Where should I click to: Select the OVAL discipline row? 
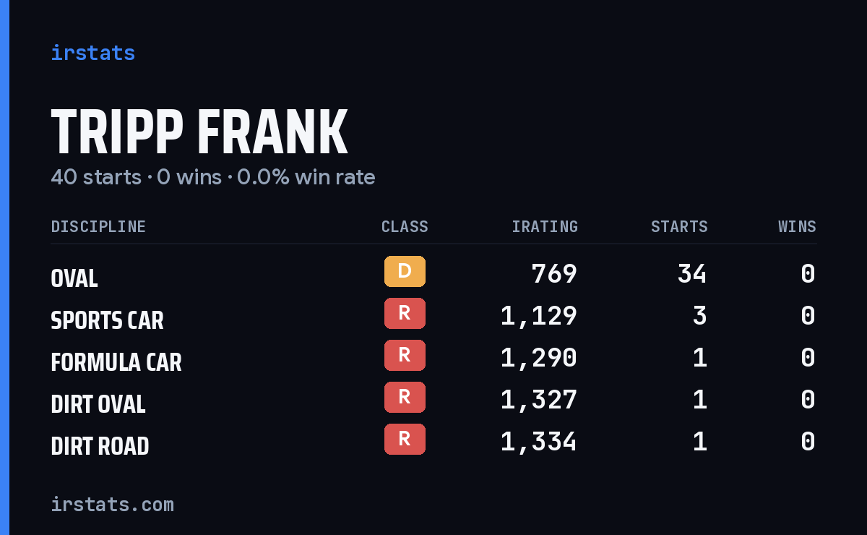click(x=433, y=274)
